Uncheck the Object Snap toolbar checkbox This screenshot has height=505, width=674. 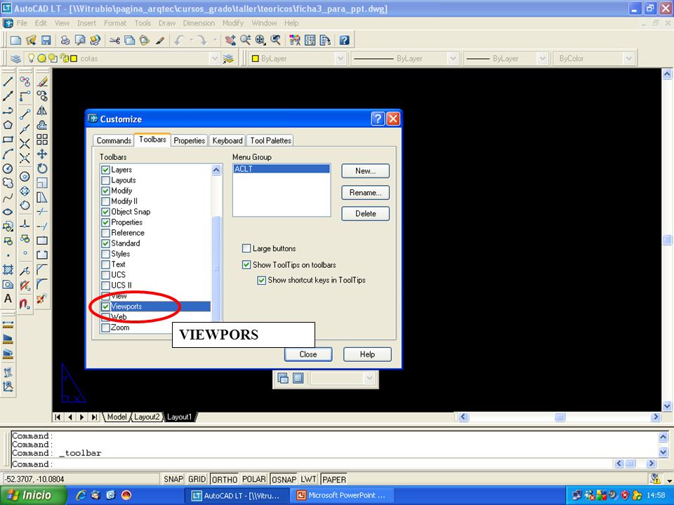tap(106, 212)
